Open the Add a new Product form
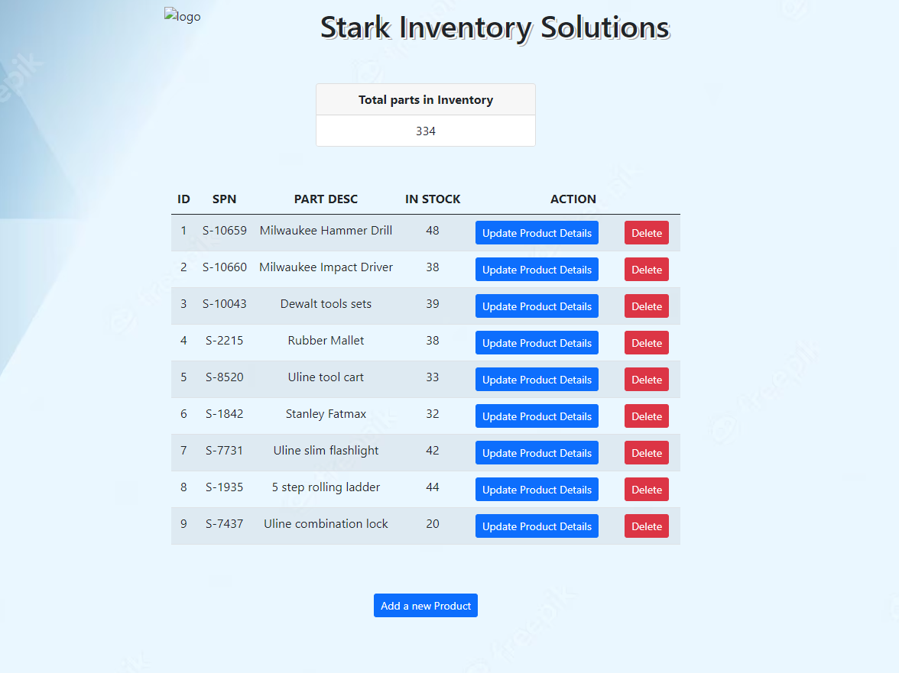 pos(425,606)
